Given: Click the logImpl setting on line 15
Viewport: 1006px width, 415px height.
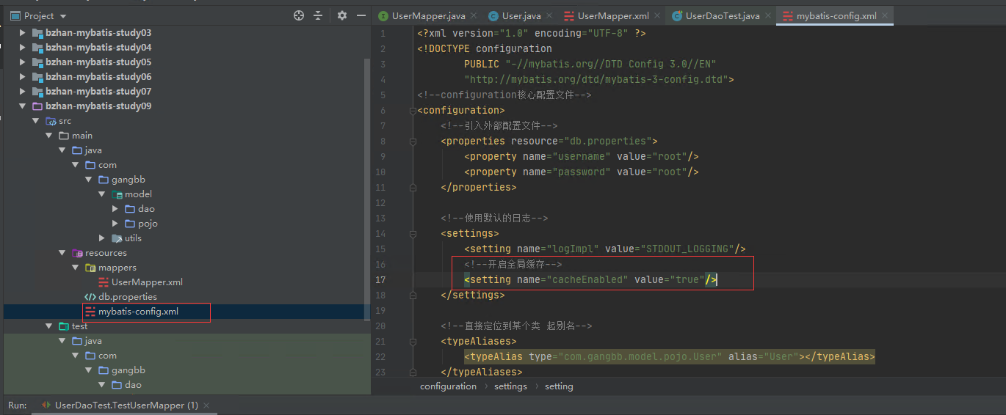Looking at the screenshot, I should click(x=605, y=249).
